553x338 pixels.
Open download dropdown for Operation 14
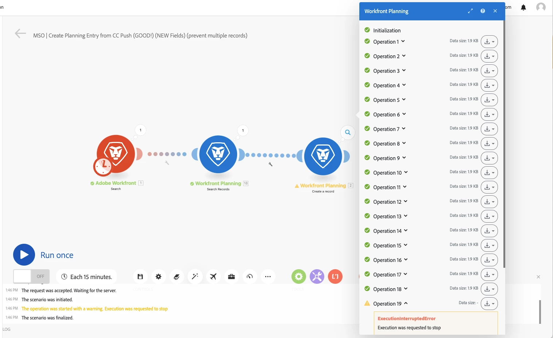pos(489,231)
